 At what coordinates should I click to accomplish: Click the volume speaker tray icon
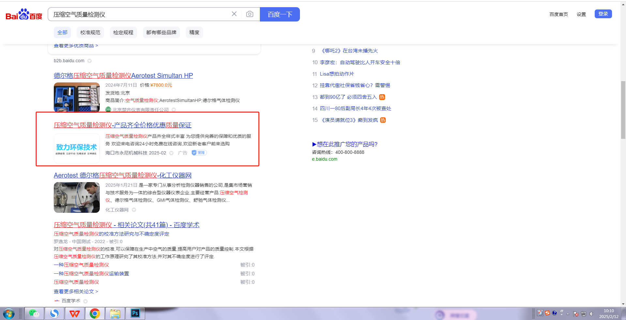(592, 314)
